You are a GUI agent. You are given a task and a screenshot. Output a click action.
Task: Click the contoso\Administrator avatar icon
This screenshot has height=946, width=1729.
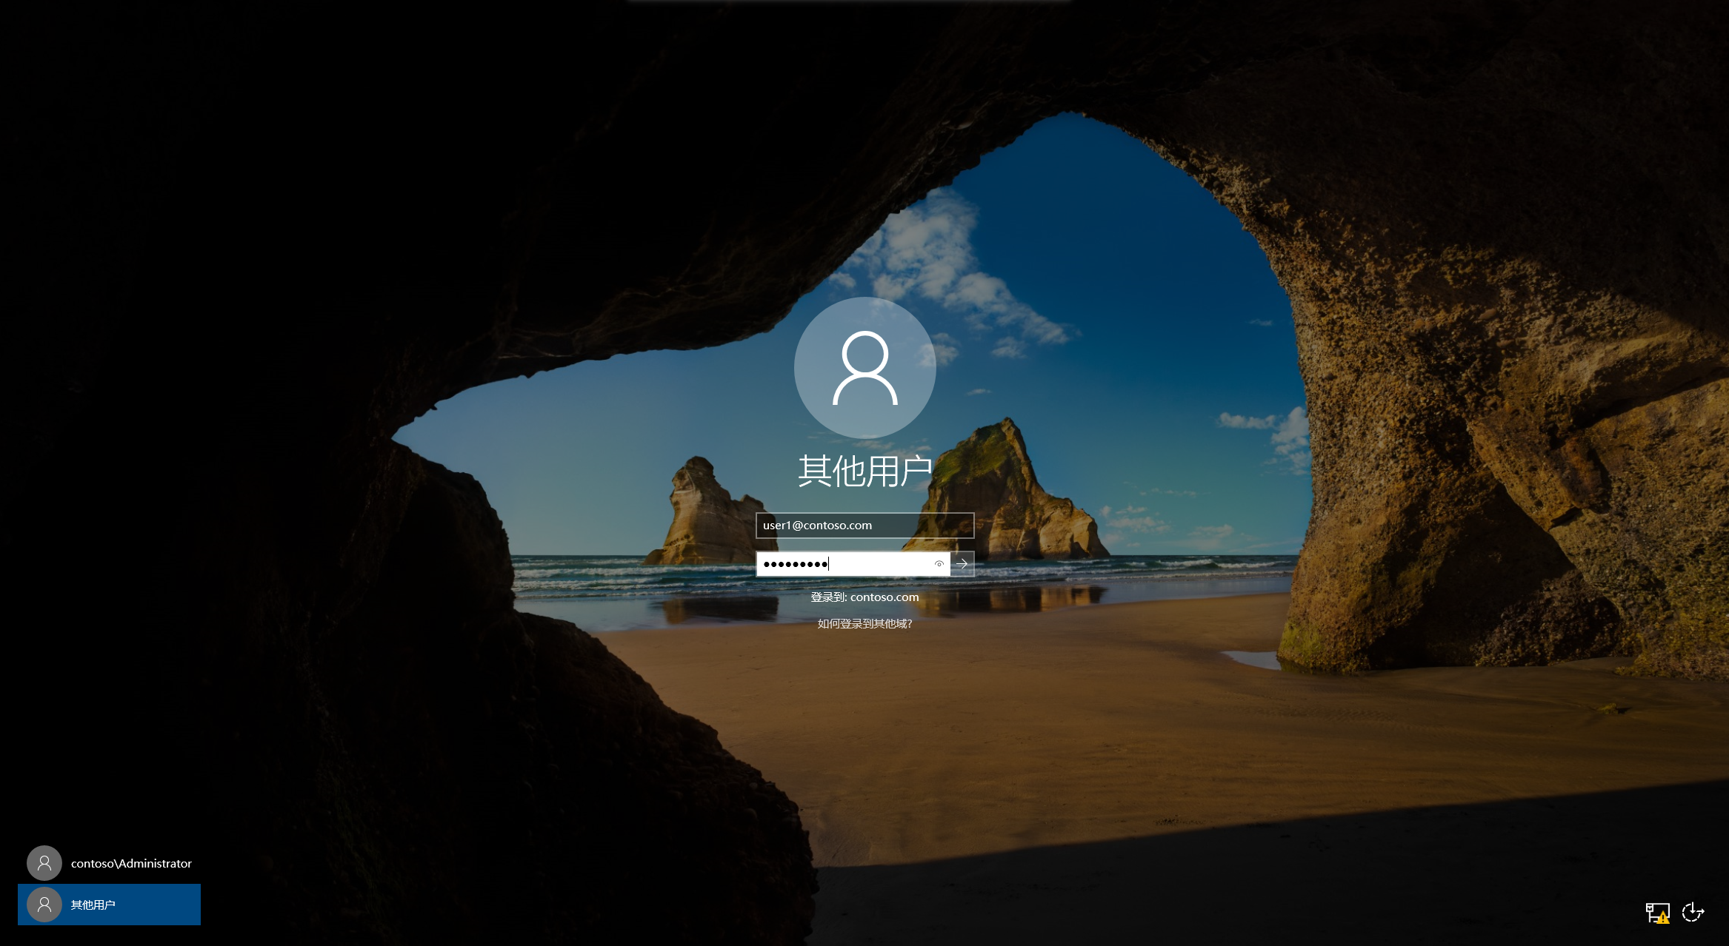(x=44, y=863)
